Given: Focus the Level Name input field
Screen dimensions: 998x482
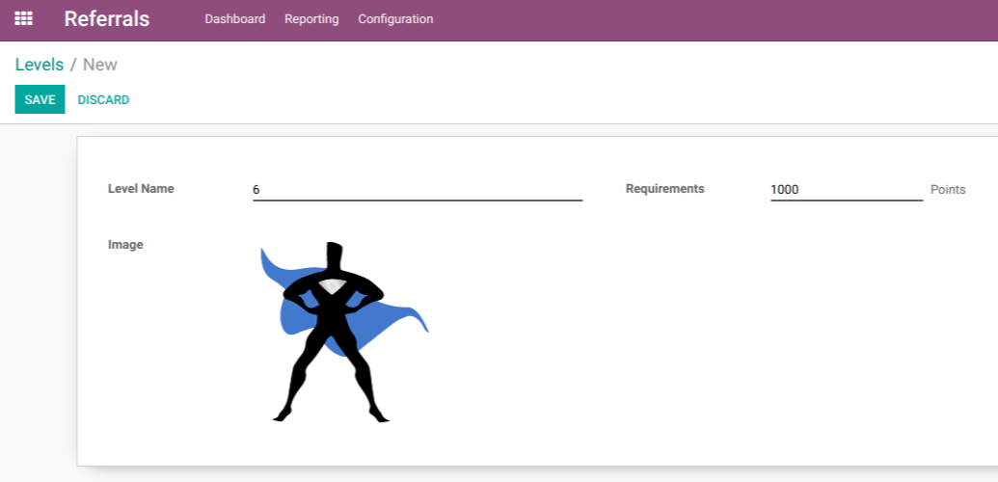Looking at the screenshot, I should (x=418, y=190).
